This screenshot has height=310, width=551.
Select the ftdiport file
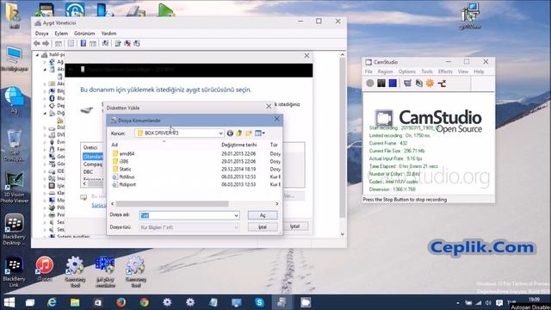coord(124,184)
